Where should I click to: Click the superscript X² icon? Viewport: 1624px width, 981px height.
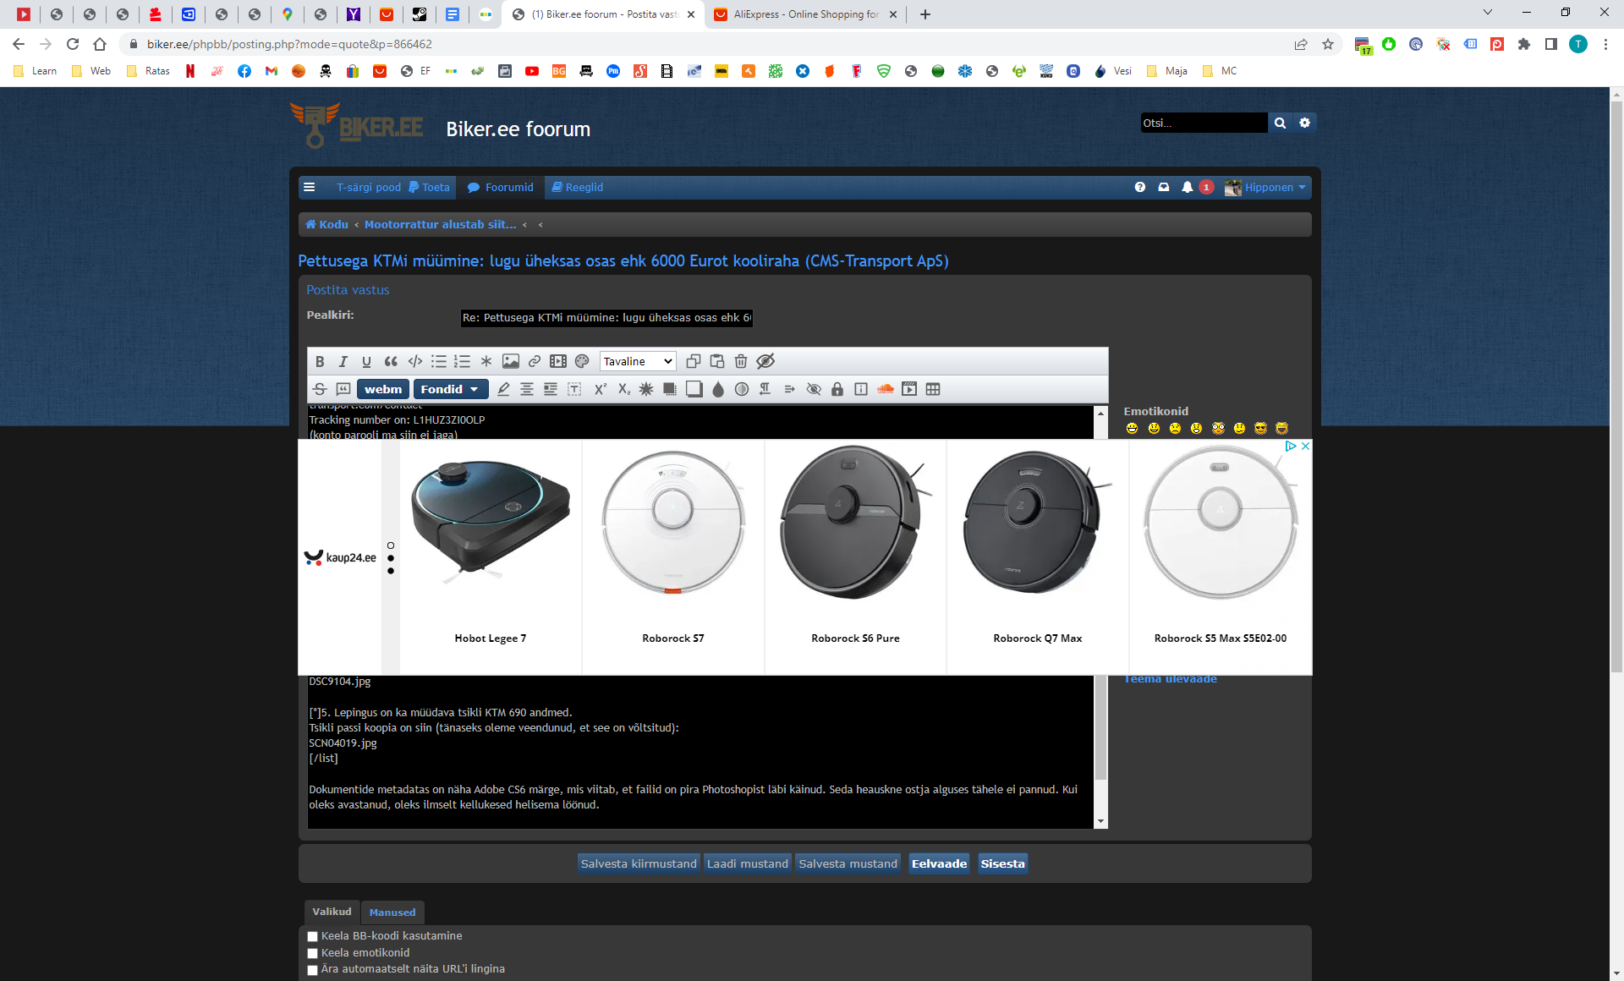(x=600, y=389)
